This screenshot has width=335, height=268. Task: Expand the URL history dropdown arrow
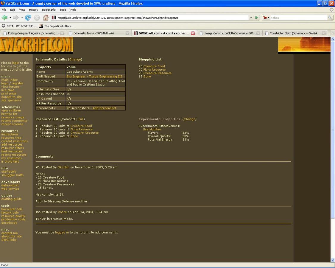pos(251,18)
